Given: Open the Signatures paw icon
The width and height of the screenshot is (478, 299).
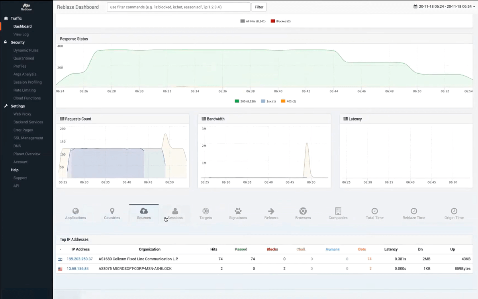Looking at the screenshot, I should point(238,211).
